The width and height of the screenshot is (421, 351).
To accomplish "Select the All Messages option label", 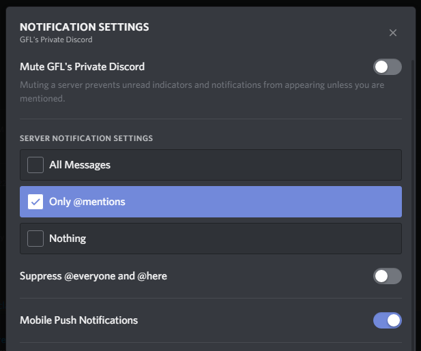I will (x=80, y=165).
